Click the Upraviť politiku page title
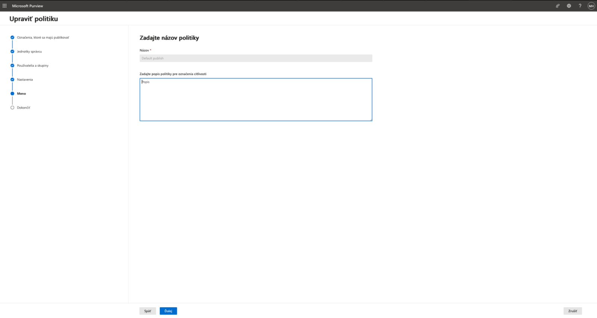 coord(34,19)
